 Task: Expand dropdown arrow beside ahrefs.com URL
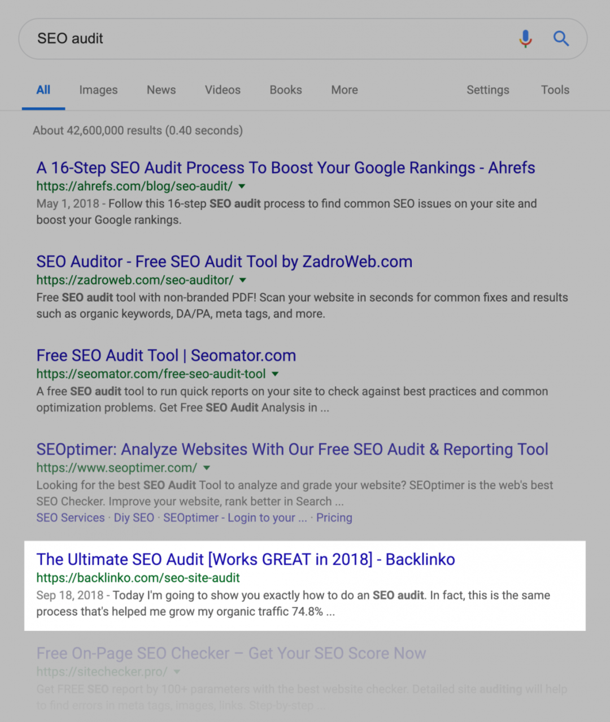tap(242, 186)
